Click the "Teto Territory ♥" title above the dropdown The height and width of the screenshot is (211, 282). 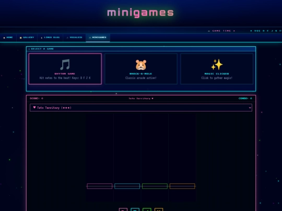tap(141, 98)
